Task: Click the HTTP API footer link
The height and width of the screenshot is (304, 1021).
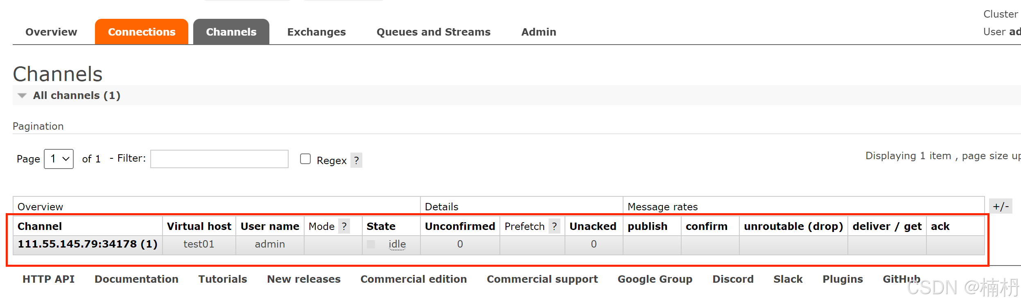Action: [x=49, y=279]
